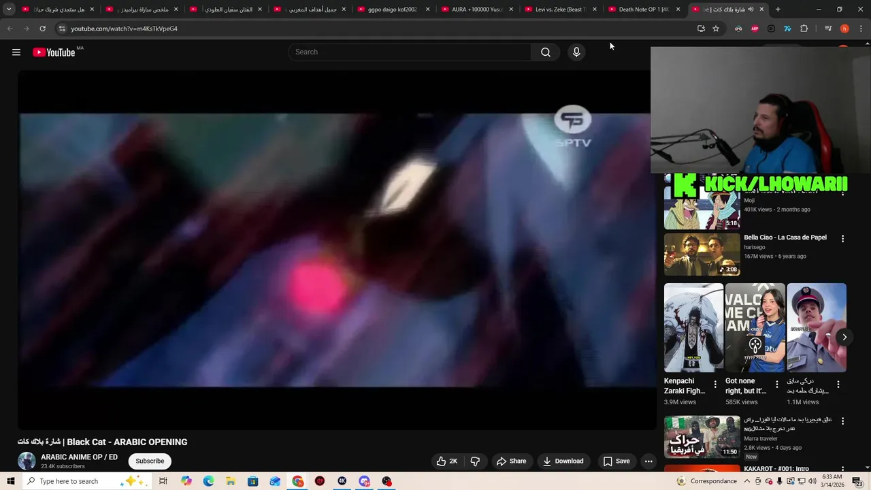The image size is (871, 490).
Task: Open Copilot from the taskbar
Action: click(x=186, y=481)
